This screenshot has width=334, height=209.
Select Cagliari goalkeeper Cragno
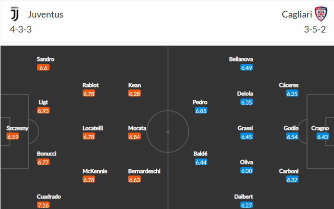click(x=320, y=128)
